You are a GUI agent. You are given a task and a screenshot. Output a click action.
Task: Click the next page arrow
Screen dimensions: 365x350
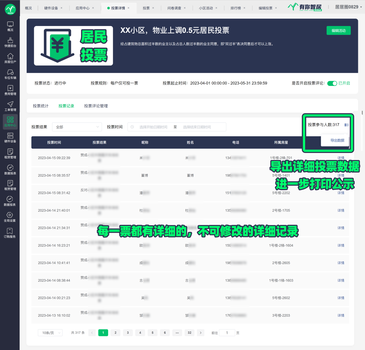[x=201, y=333]
